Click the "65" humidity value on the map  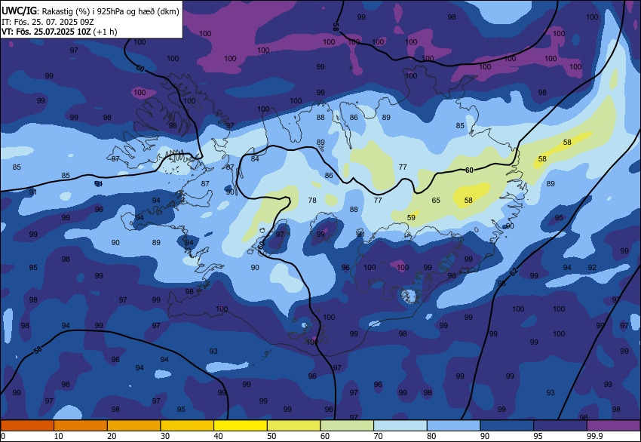click(436, 201)
